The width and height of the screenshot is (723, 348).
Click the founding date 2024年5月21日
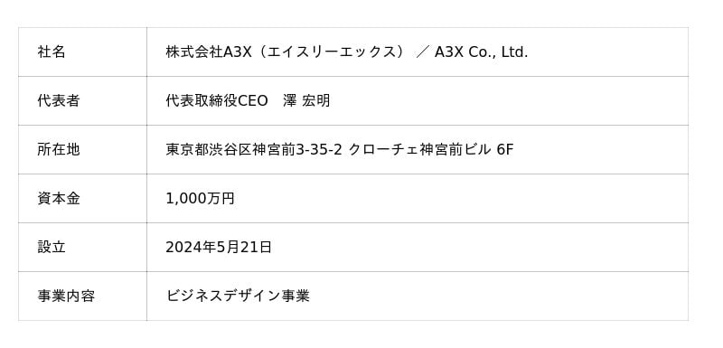219,248
